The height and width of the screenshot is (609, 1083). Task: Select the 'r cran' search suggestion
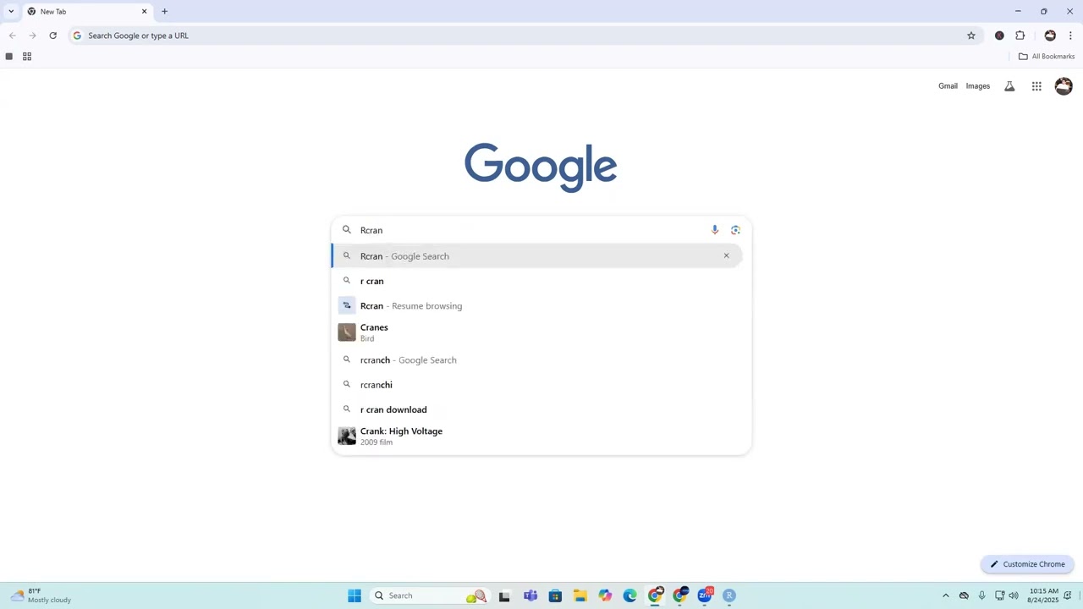coord(541,281)
